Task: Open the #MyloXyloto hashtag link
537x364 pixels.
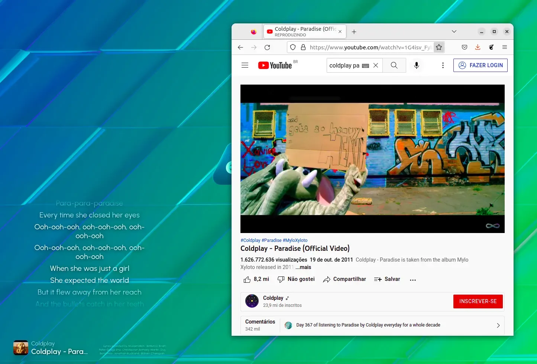Action: 295,240
